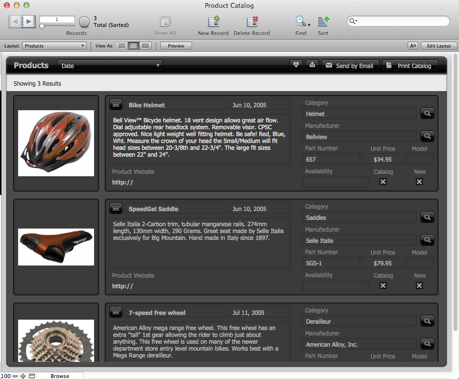Image resolution: width=459 pixels, height=379 pixels.
Task: Toggle New checkbox for SpeedGel Saddle
Action: pyautogui.click(x=419, y=285)
